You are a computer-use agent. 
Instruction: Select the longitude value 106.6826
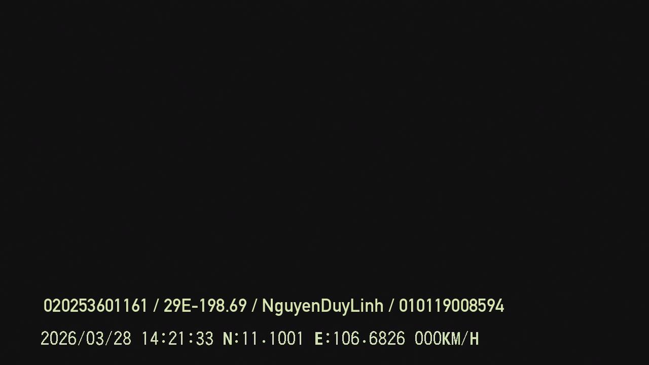click(x=369, y=339)
